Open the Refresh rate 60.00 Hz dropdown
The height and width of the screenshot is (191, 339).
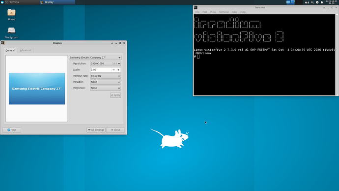point(105,76)
